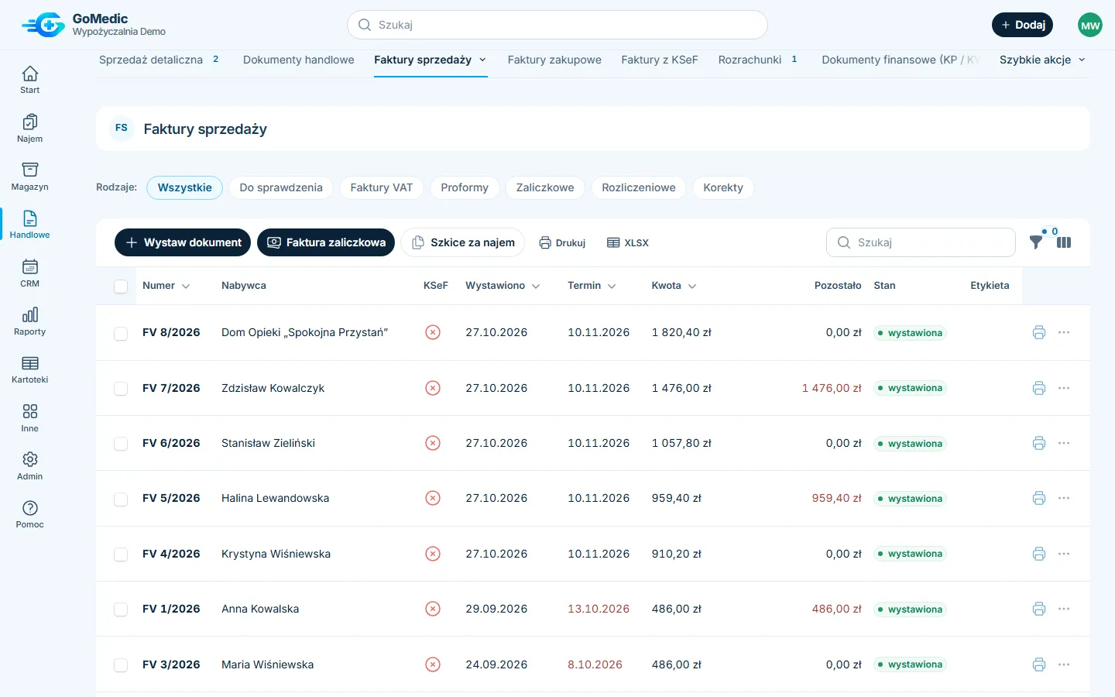Open Admin settings in sidebar
1115x697 pixels.
click(x=29, y=466)
